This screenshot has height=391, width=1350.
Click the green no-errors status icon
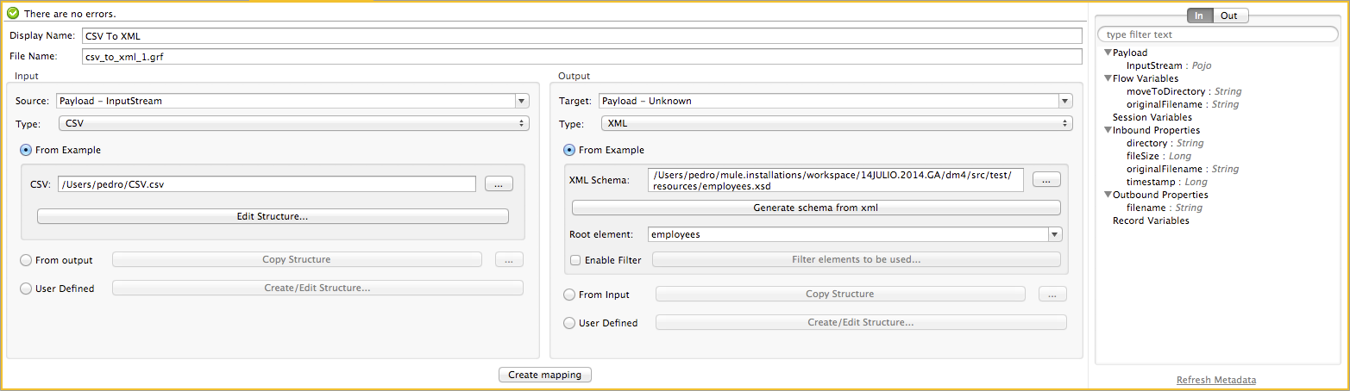[13, 14]
